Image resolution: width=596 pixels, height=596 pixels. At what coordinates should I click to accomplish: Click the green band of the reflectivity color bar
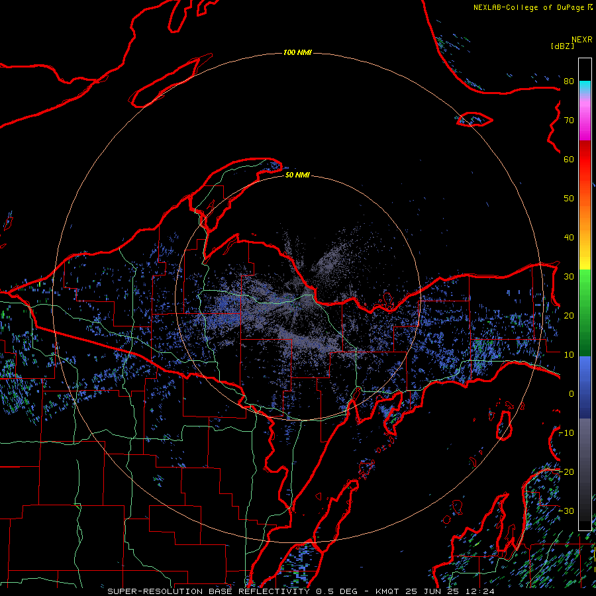(585, 313)
